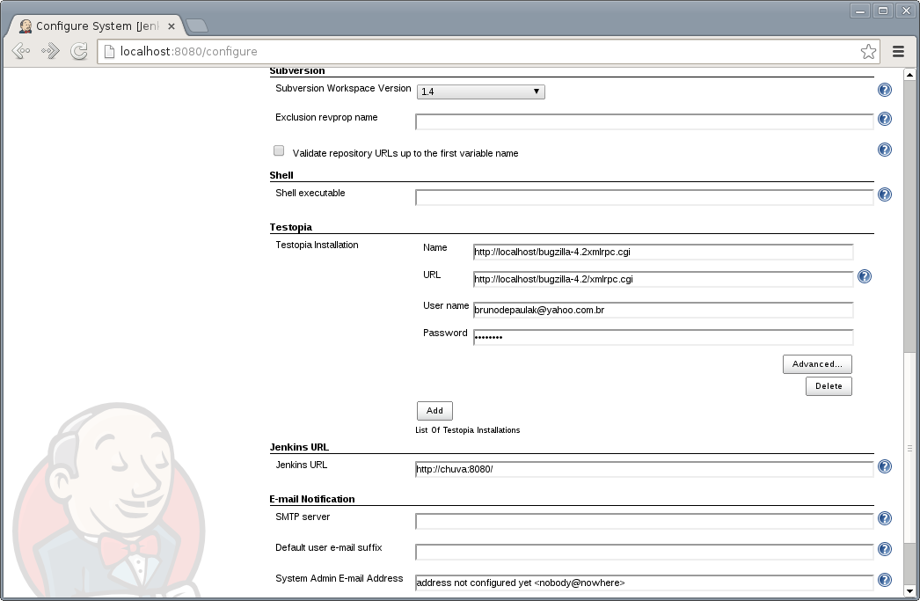The height and width of the screenshot is (601, 920).
Task: Open help for Shell executable
Action: coord(884,194)
